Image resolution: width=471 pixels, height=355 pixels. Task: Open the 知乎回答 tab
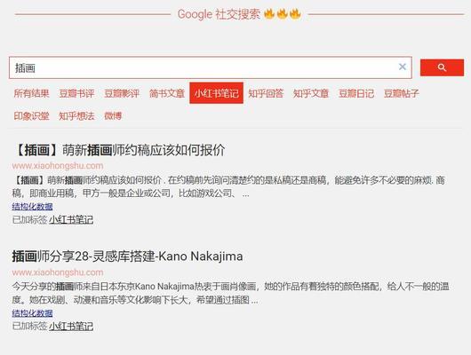[266, 93]
